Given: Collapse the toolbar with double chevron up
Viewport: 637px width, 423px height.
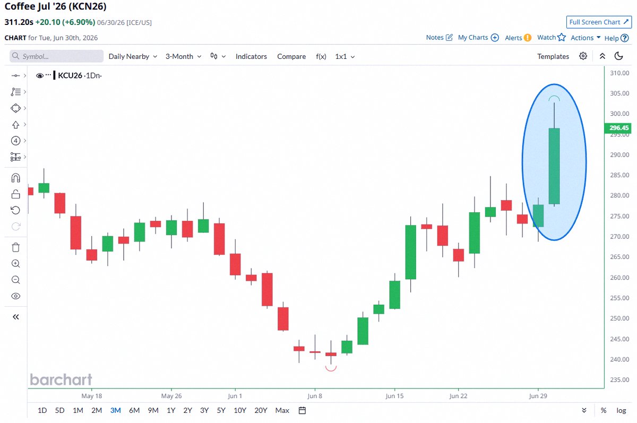Looking at the screenshot, I should pos(602,56).
